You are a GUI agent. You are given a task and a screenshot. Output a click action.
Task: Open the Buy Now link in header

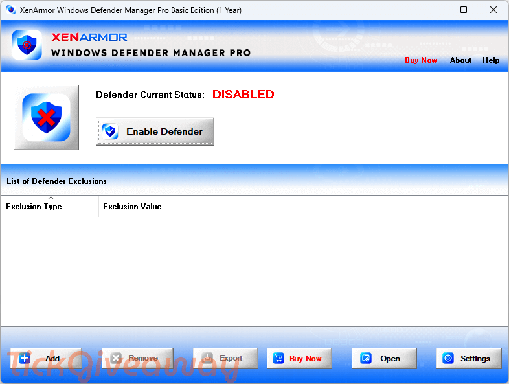point(421,60)
